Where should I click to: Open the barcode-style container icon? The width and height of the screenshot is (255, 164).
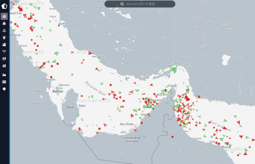coord(4,82)
